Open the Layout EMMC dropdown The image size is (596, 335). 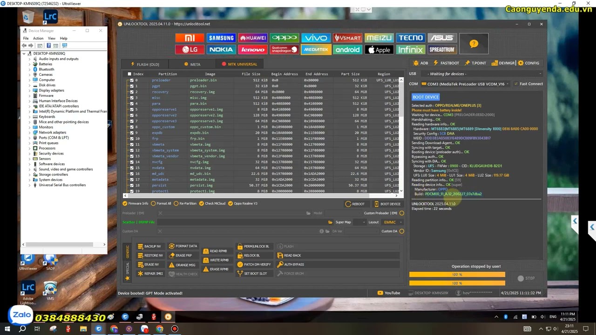(392, 222)
